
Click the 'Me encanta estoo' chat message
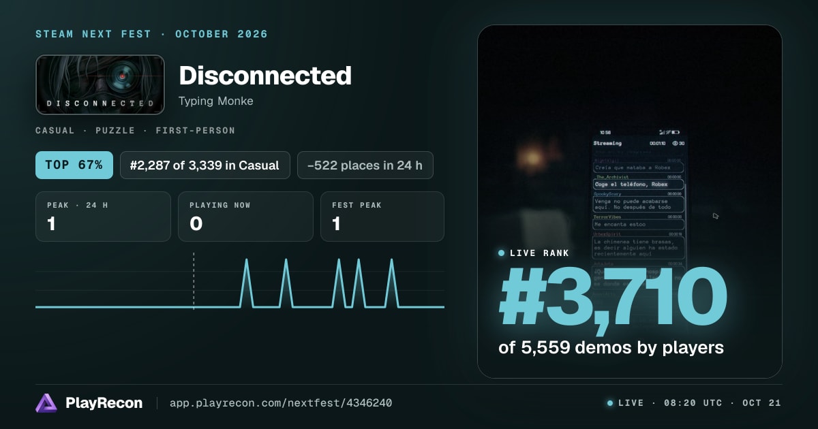638,224
